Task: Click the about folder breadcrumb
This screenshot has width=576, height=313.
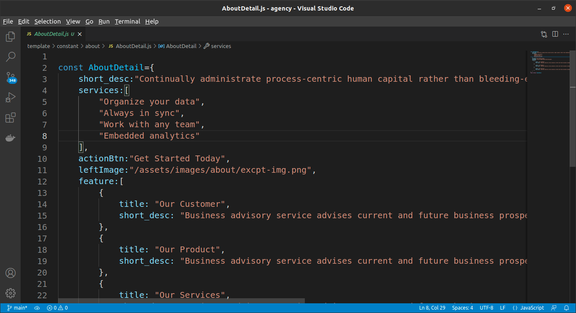Action: pyautogui.click(x=93, y=46)
